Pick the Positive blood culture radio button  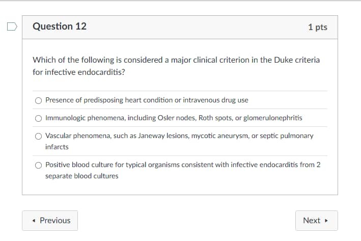point(39,165)
